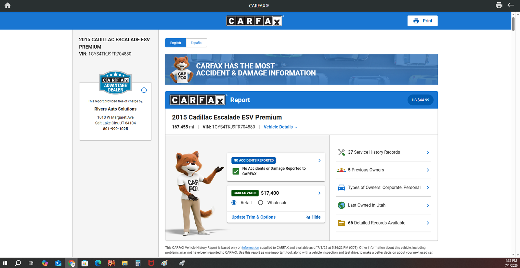Click the 167,455 mi mileage value
Image resolution: width=520 pixels, height=268 pixels.
183,127
